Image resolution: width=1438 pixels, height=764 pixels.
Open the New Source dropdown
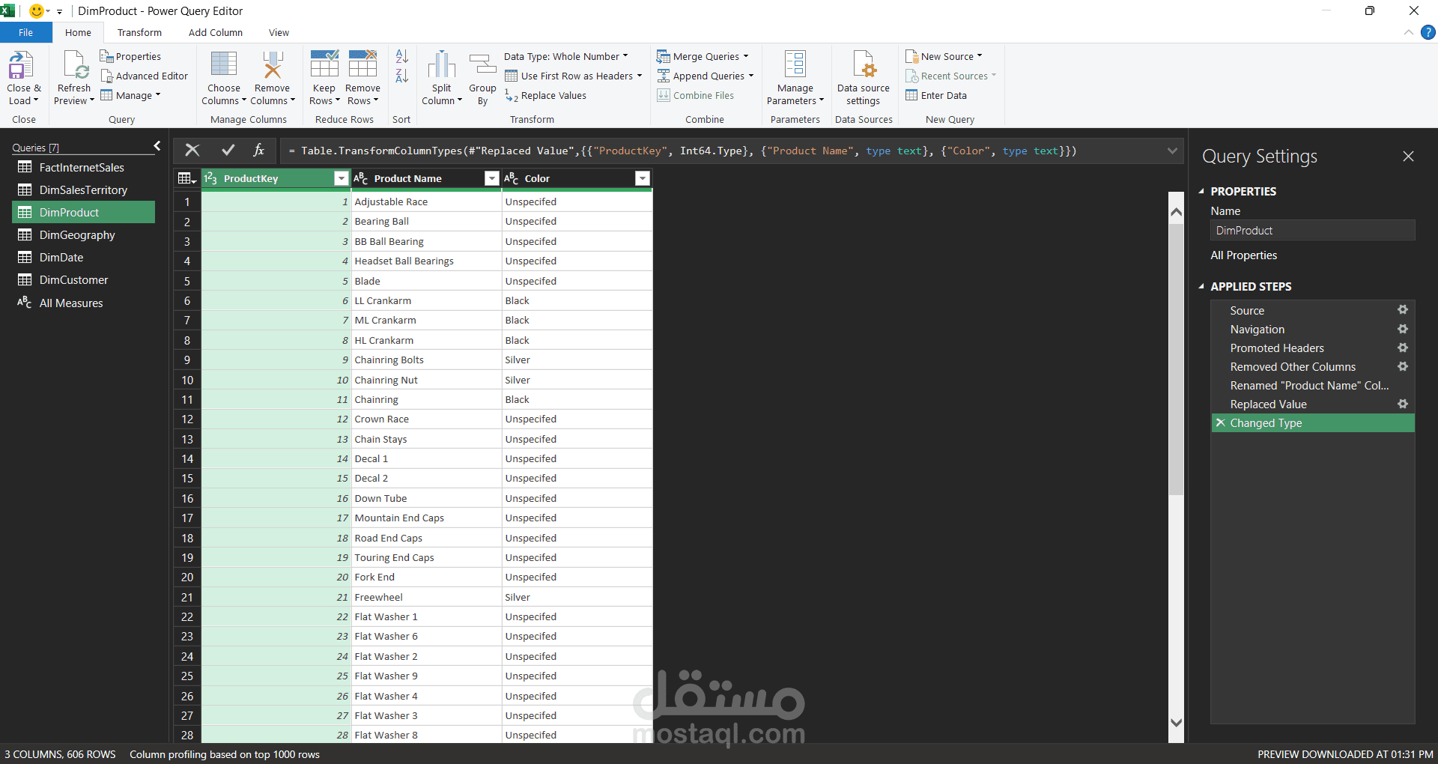click(944, 56)
